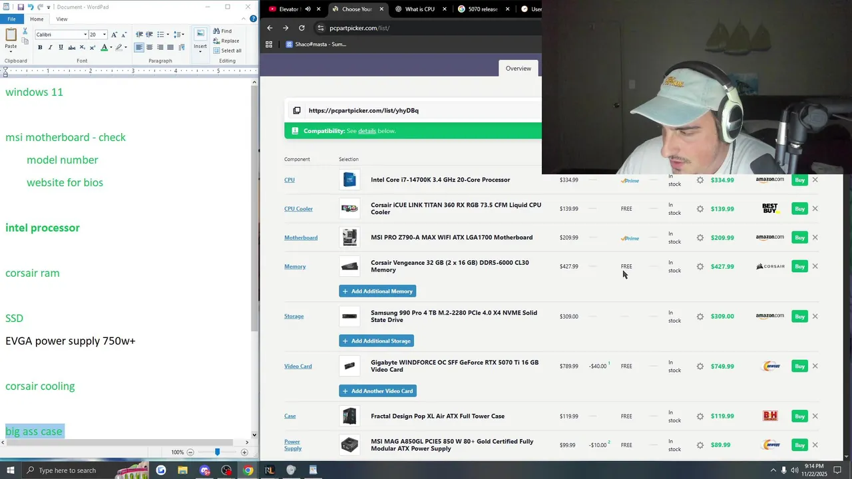
Task: Cut selection using scissors icon
Action: (x=25, y=31)
